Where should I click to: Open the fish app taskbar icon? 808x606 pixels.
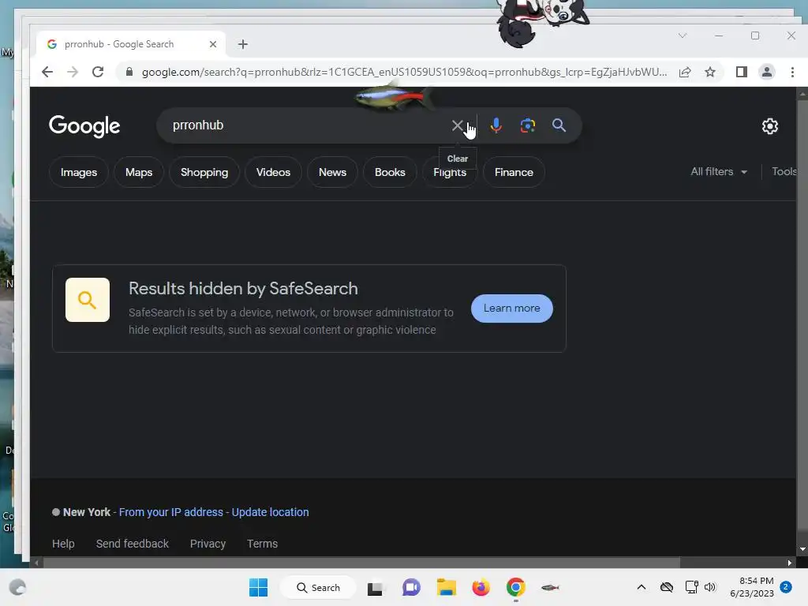(550, 587)
